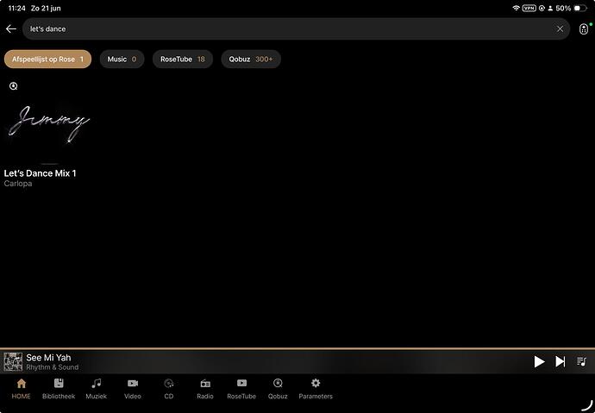Image resolution: width=595 pixels, height=413 pixels.
Task: Skip to the next track
Action: (x=561, y=361)
